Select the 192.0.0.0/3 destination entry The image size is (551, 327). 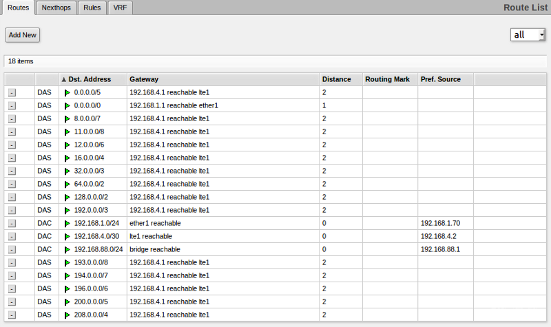[91, 210]
